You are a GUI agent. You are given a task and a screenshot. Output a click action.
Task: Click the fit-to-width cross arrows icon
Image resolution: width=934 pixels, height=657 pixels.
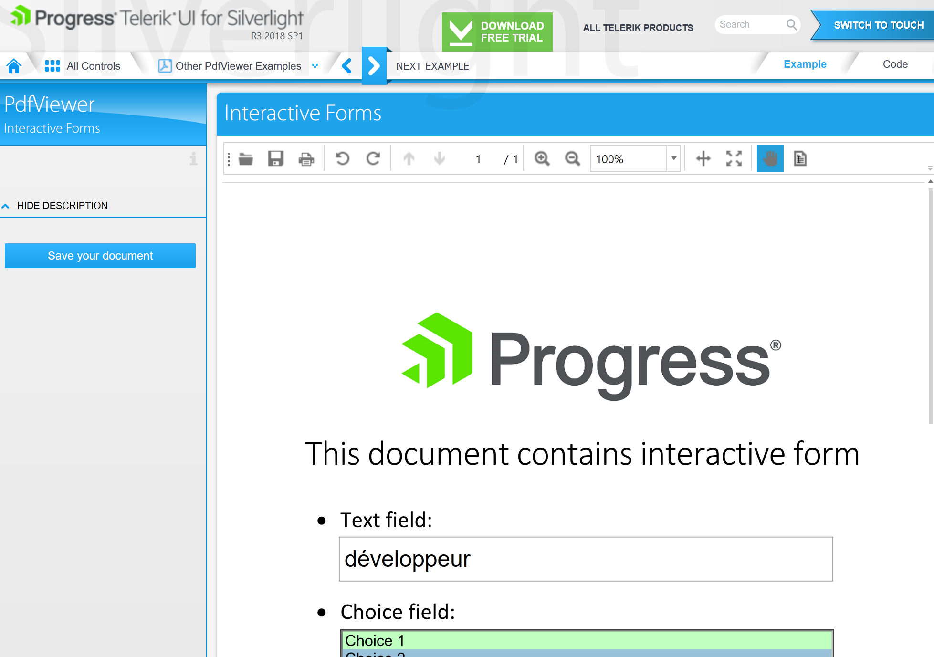(x=703, y=158)
